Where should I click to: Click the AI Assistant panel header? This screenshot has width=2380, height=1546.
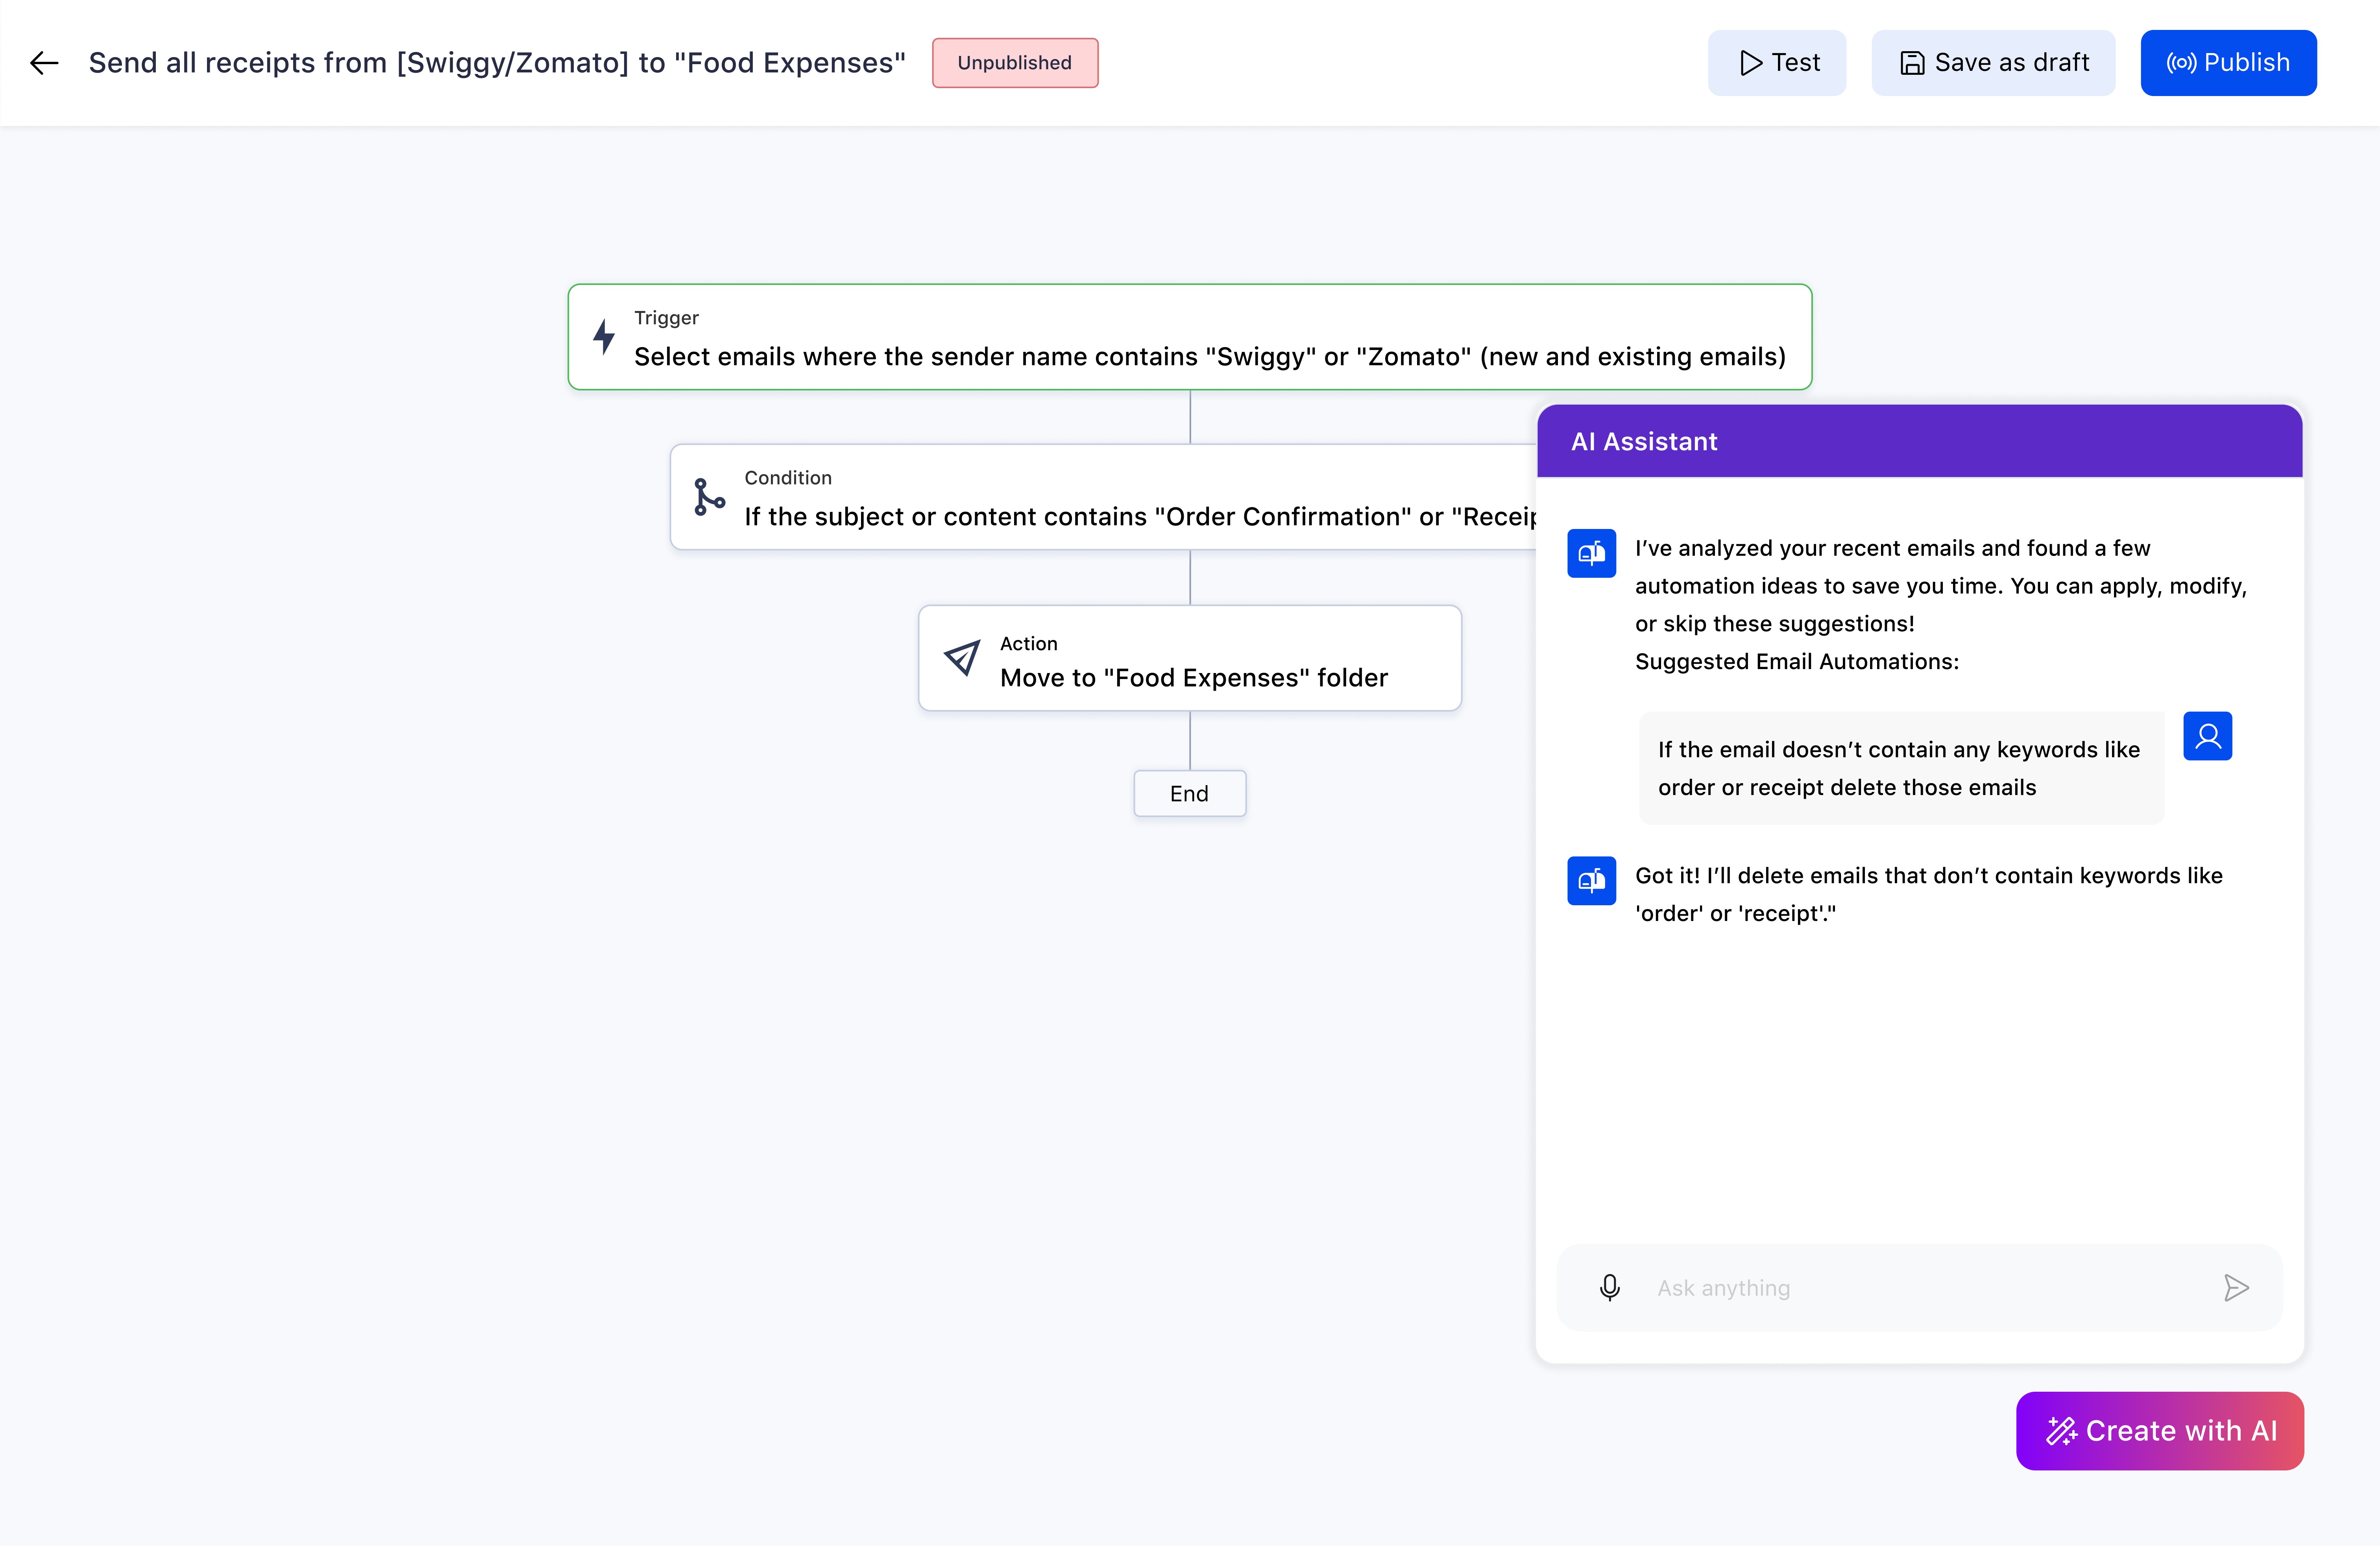[1919, 441]
